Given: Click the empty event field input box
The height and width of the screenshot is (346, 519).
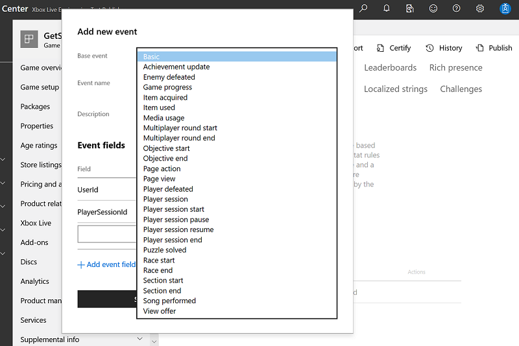Looking at the screenshot, I should click(107, 234).
